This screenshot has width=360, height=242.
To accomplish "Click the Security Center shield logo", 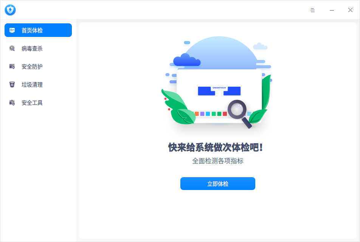I will (x=10, y=10).
